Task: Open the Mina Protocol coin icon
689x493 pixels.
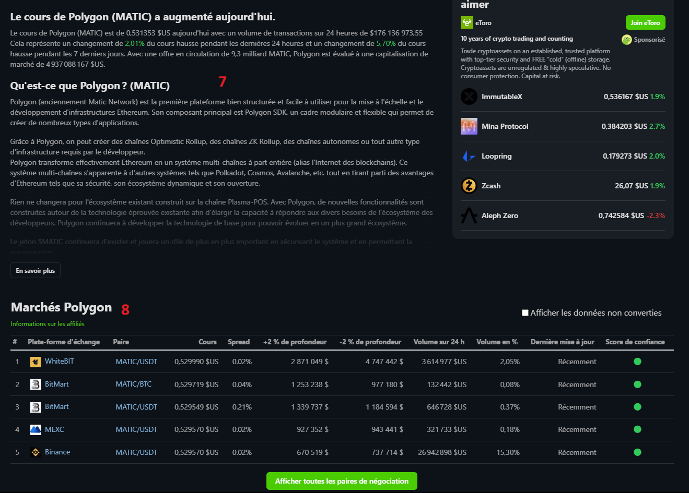Action: coord(469,126)
